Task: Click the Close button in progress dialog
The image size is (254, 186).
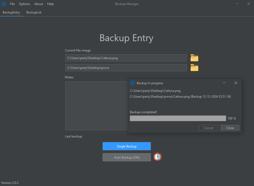Action: [x=230, y=128]
